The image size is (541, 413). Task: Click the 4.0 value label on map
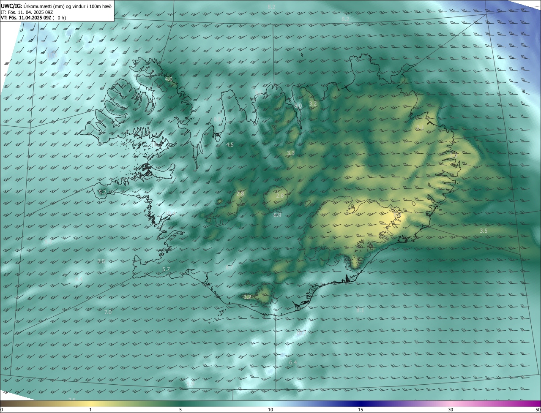tap(169, 79)
